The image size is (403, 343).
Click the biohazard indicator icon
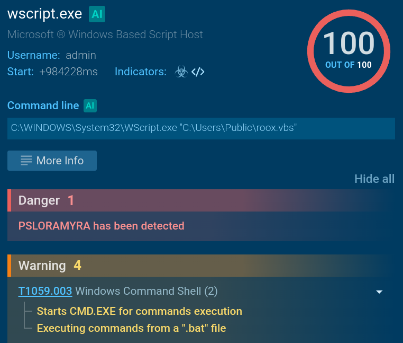(x=181, y=72)
